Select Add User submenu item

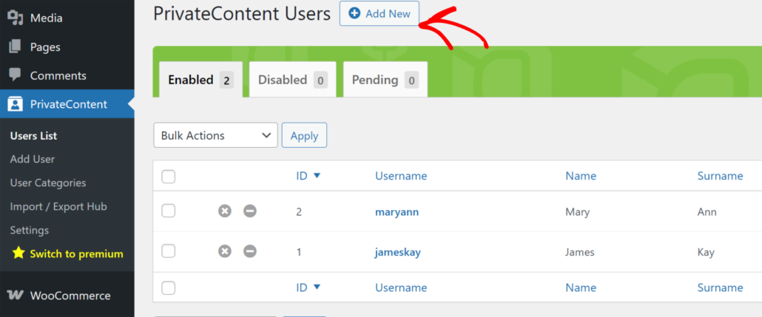[33, 159]
